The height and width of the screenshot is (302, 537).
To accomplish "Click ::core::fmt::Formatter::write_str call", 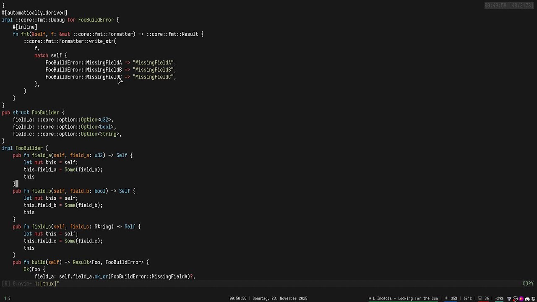I will 70,41.
